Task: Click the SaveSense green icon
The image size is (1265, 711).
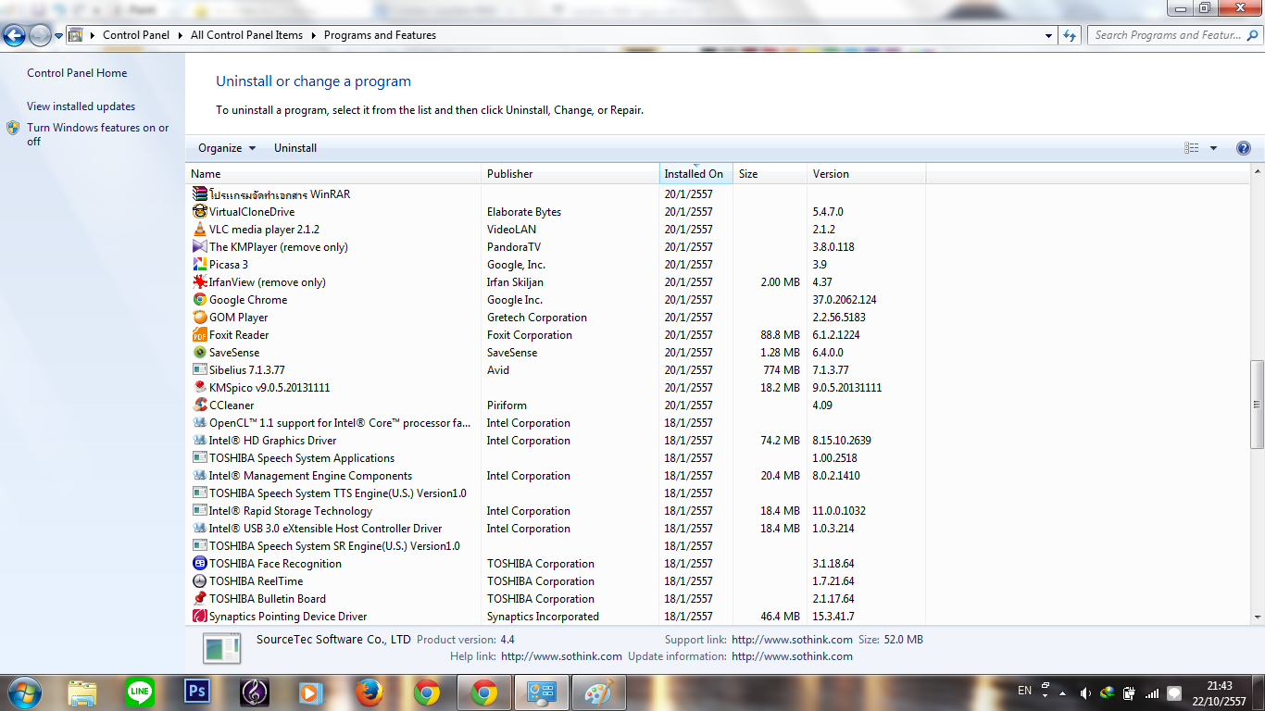Action: tap(199, 353)
